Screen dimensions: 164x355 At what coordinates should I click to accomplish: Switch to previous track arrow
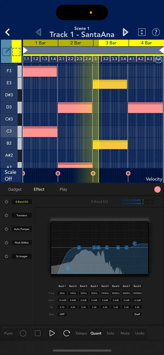click(39, 32)
